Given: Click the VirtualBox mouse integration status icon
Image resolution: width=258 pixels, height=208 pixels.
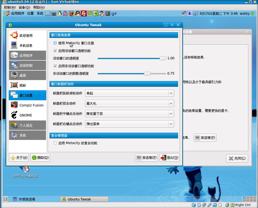Looking at the screenshot, I should click(x=227, y=205).
